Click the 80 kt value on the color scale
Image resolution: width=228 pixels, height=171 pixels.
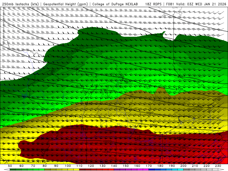tap(45, 166)
